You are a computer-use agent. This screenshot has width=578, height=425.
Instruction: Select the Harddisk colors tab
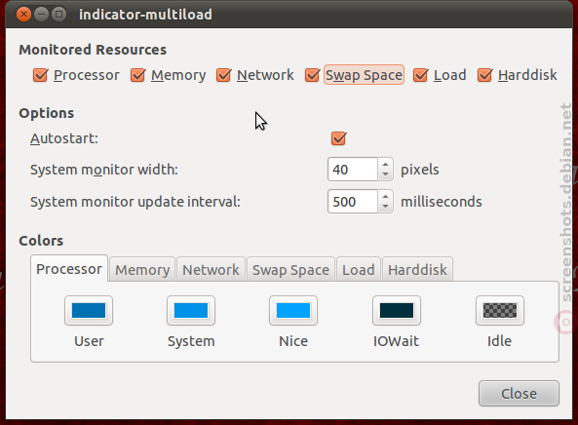417,270
